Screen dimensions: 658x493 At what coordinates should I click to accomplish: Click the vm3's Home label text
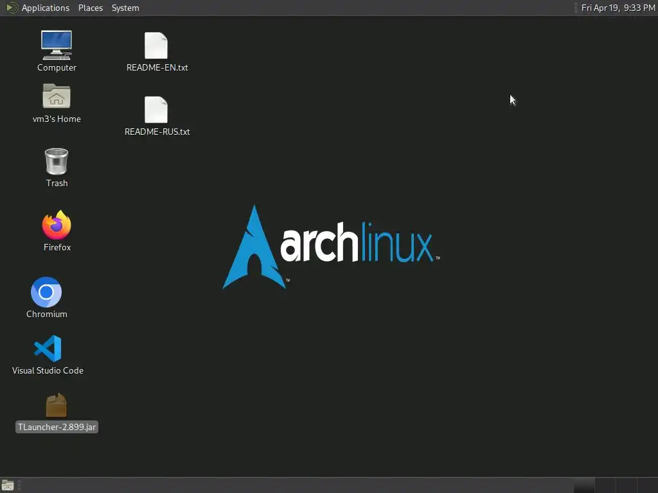57,119
